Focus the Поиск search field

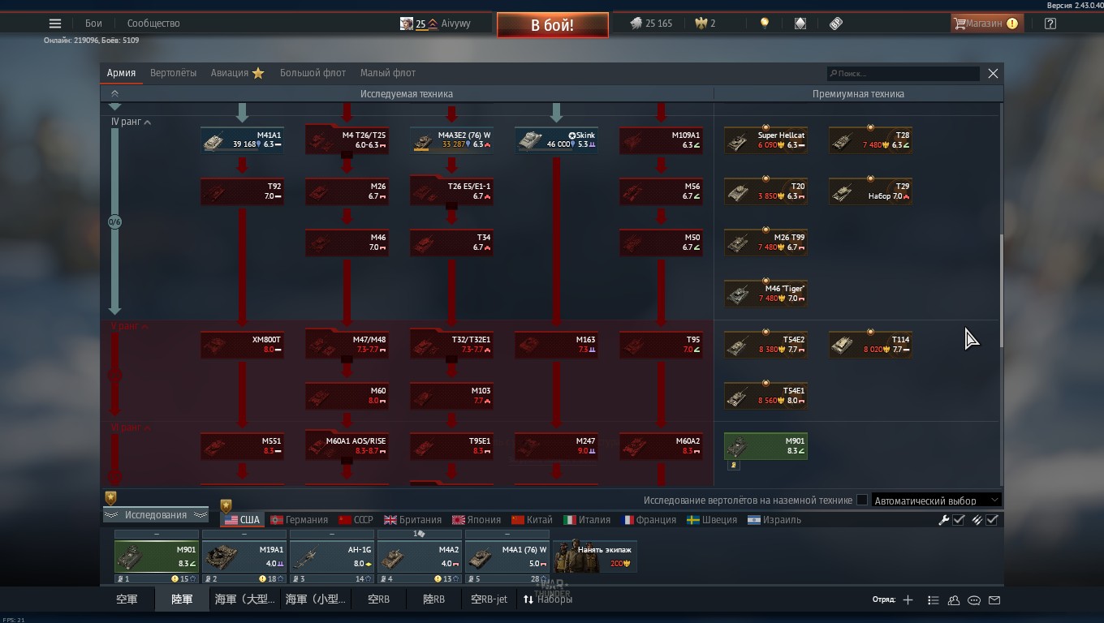903,74
